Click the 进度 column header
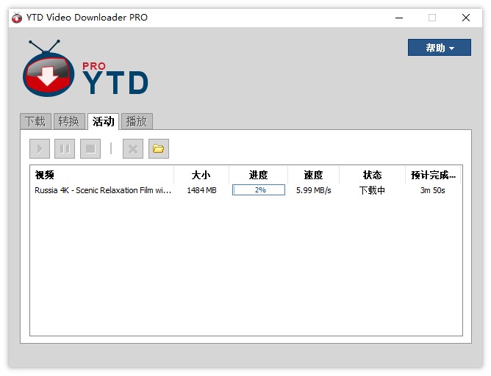The image size is (491, 376). coord(258,175)
